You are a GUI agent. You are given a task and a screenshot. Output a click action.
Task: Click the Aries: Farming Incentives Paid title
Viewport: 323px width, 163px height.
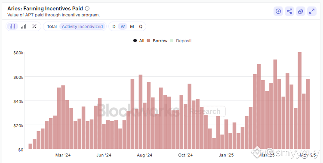(x=45, y=9)
